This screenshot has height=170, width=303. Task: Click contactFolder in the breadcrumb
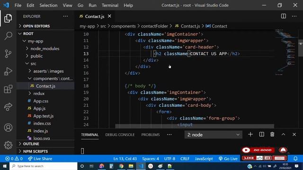coord(154,26)
